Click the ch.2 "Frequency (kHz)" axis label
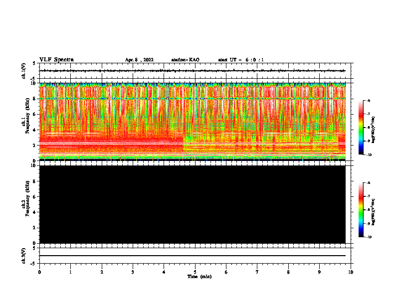395x305 pixels. click(27, 198)
